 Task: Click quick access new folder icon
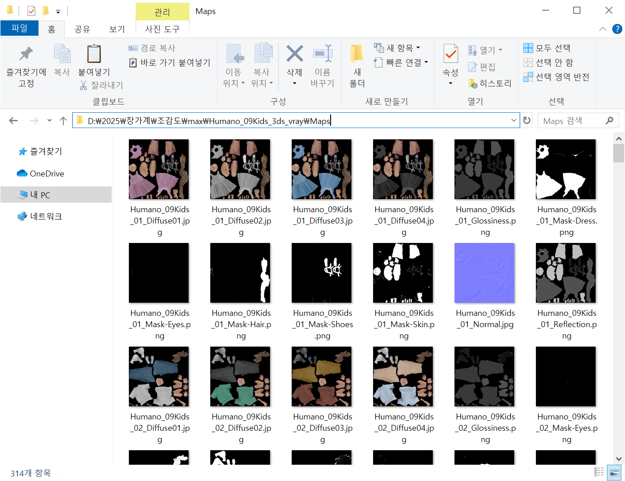click(x=45, y=10)
